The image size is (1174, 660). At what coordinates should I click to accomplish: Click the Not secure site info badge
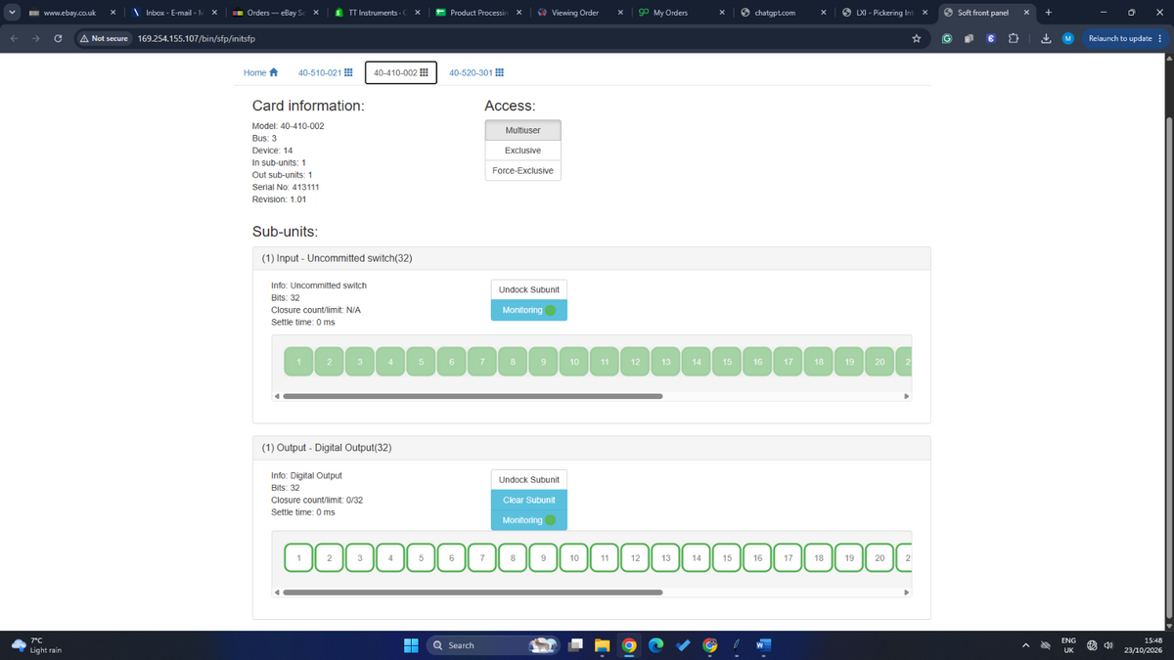click(106, 38)
